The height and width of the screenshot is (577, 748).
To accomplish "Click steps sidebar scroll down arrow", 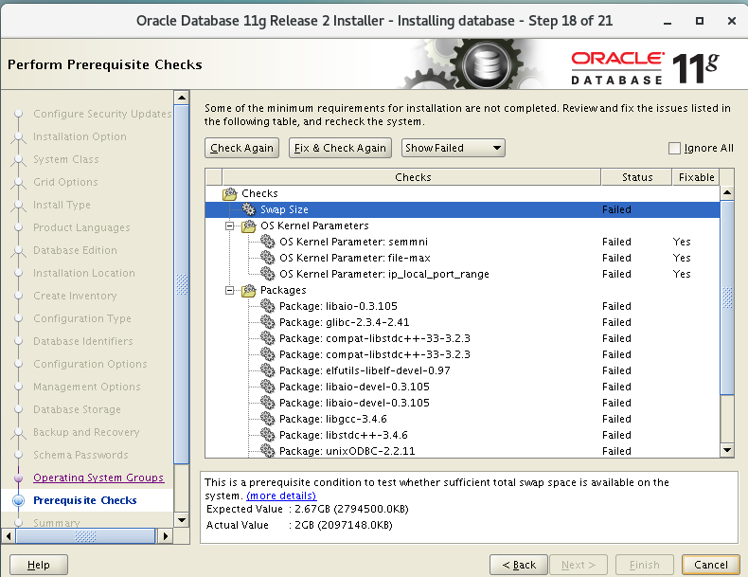I will (181, 520).
